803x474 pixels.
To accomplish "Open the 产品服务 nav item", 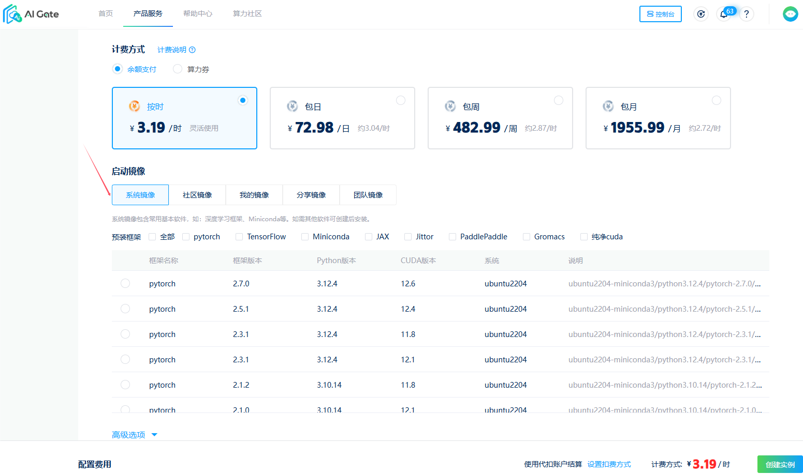I will [x=148, y=13].
